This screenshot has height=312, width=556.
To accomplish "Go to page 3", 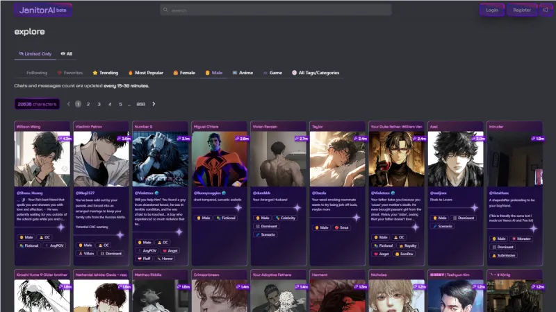I will point(99,104).
